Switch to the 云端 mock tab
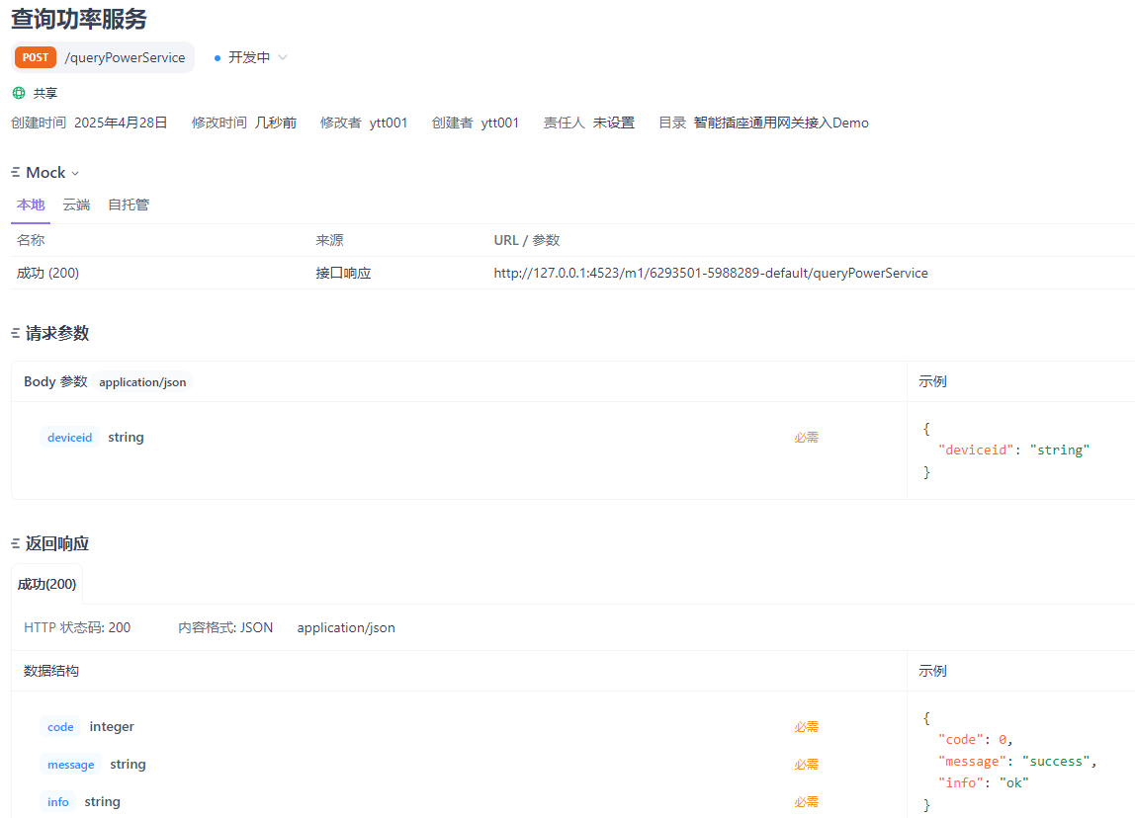 (x=76, y=204)
